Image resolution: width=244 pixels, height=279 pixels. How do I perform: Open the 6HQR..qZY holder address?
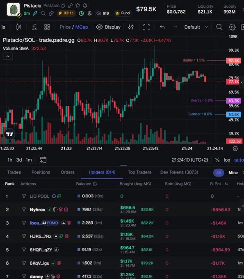click(x=41, y=250)
